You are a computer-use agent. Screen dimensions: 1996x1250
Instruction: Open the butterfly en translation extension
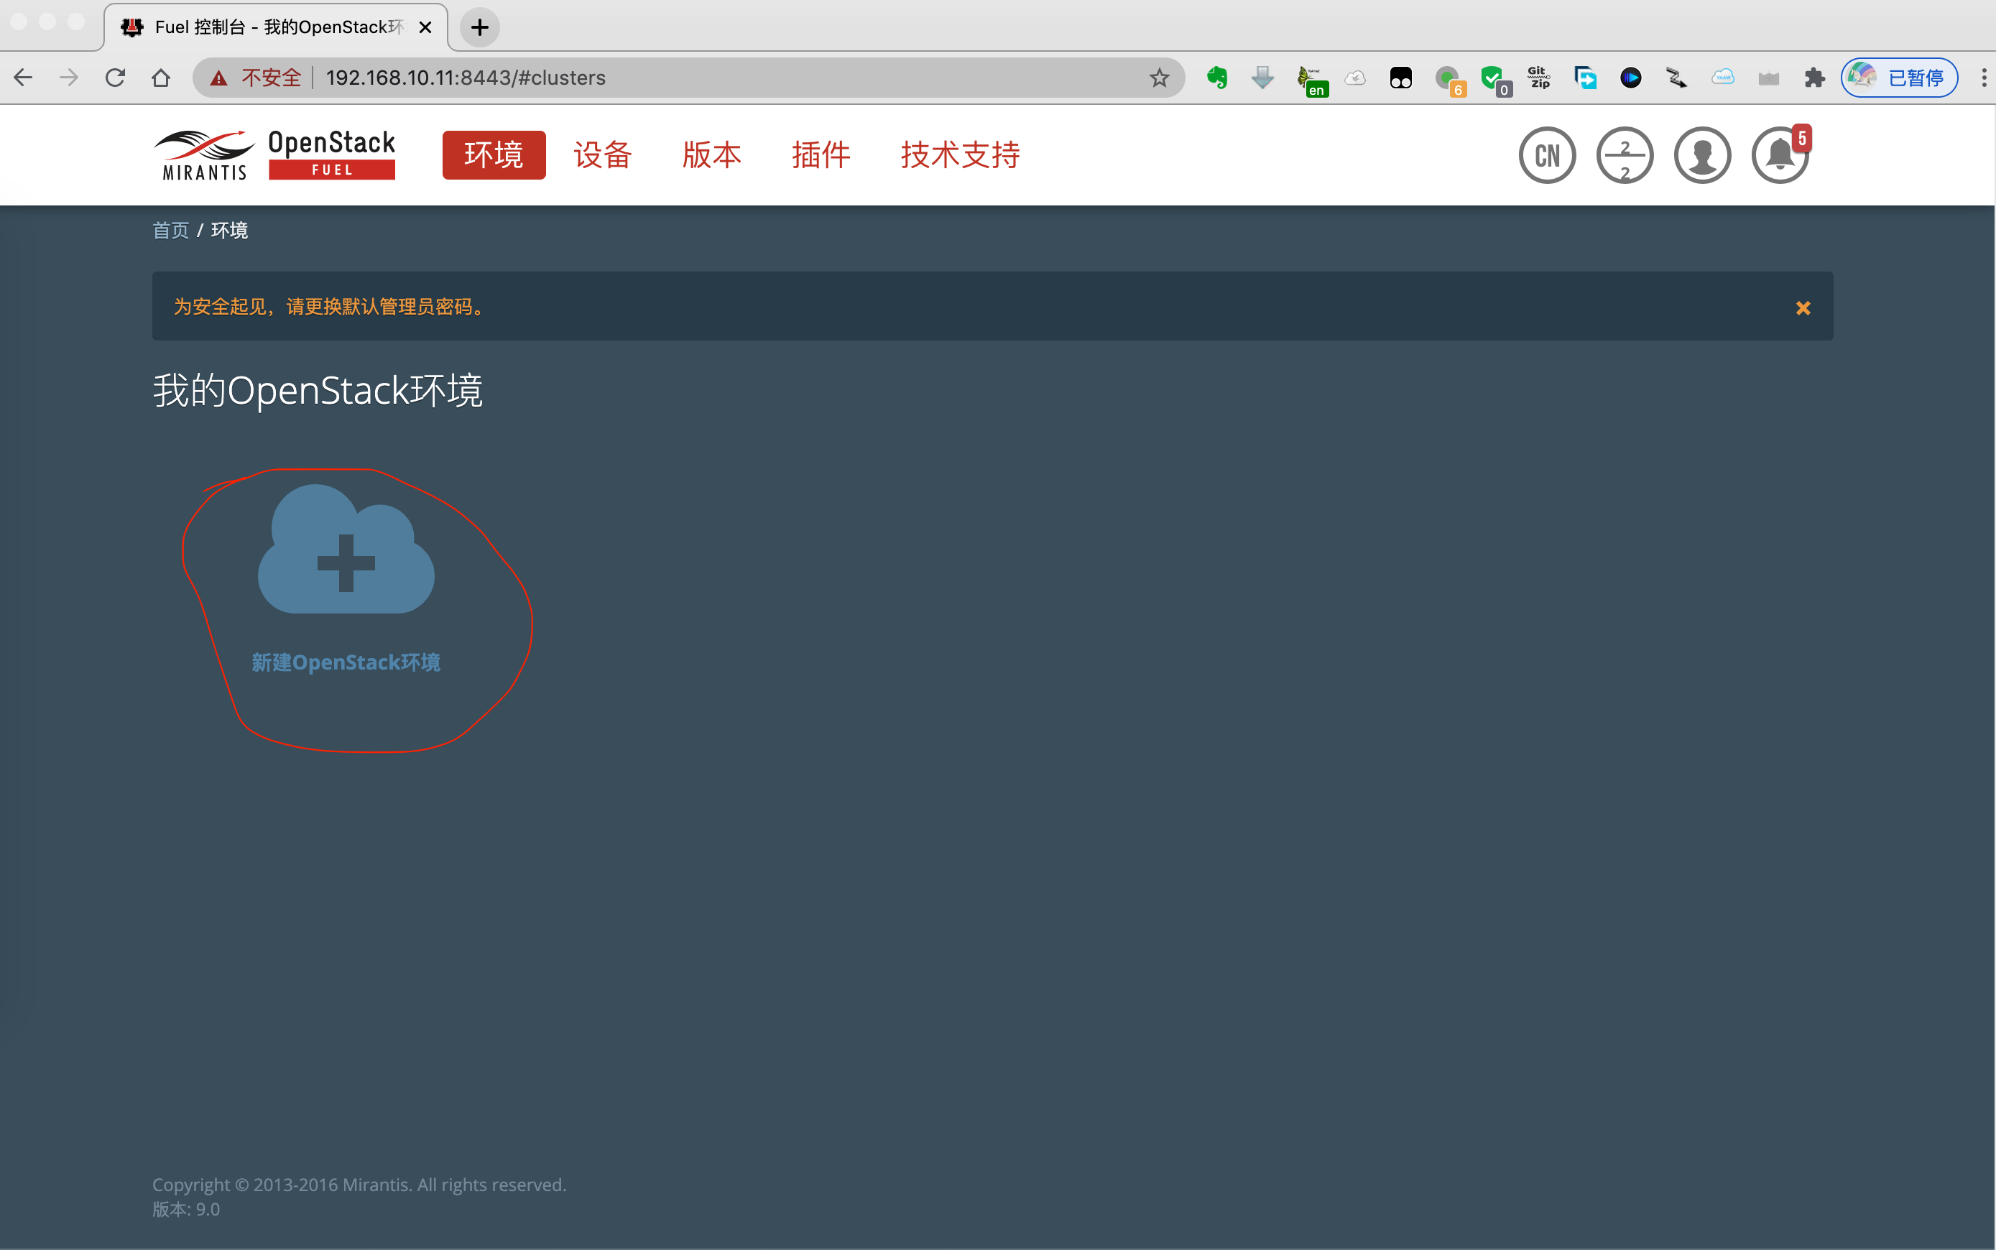[x=1311, y=80]
